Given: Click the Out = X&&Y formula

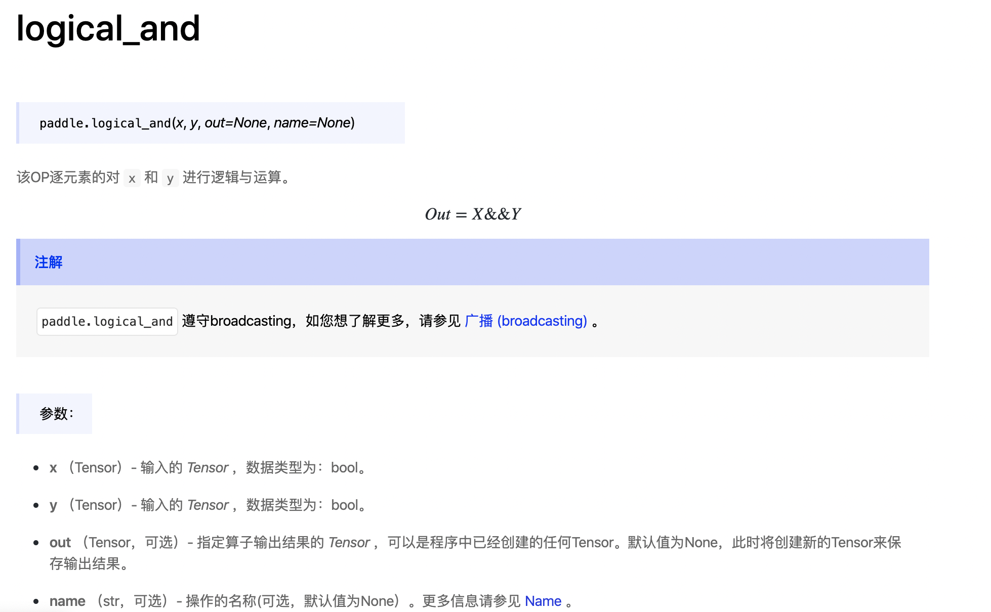Looking at the screenshot, I should (x=473, y=214).
